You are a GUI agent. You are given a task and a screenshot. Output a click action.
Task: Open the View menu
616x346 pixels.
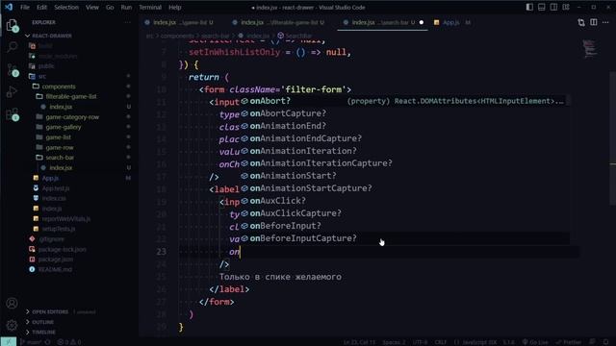tap(92, 8)
